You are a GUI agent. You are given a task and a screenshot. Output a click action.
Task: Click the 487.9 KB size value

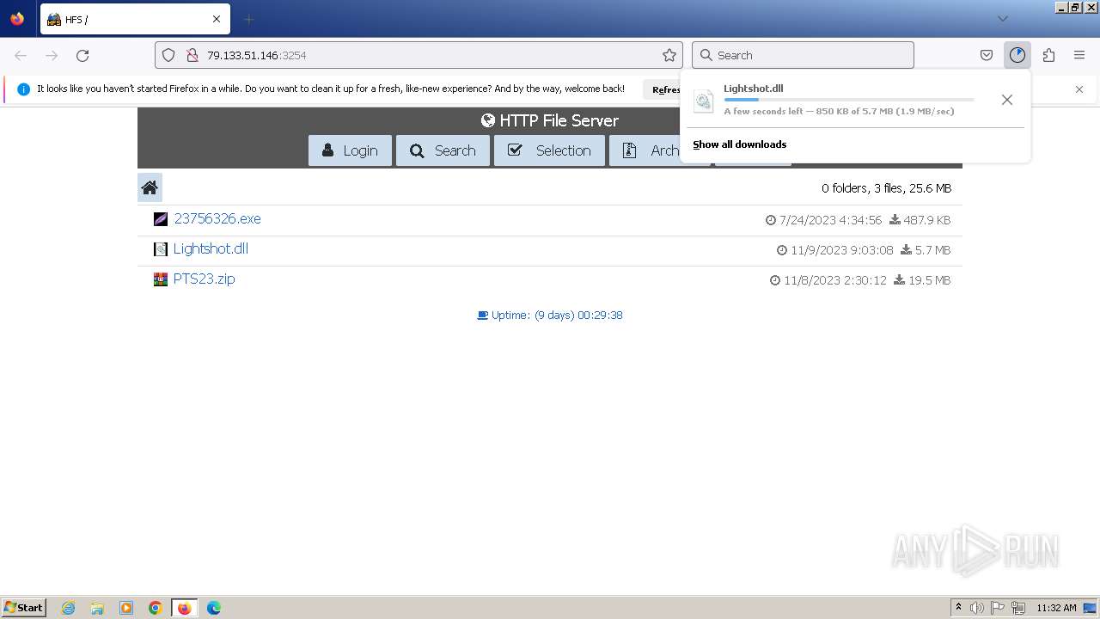(x=927, y=220)
